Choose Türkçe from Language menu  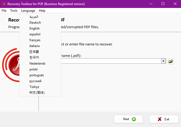click(x=34, y=87)
